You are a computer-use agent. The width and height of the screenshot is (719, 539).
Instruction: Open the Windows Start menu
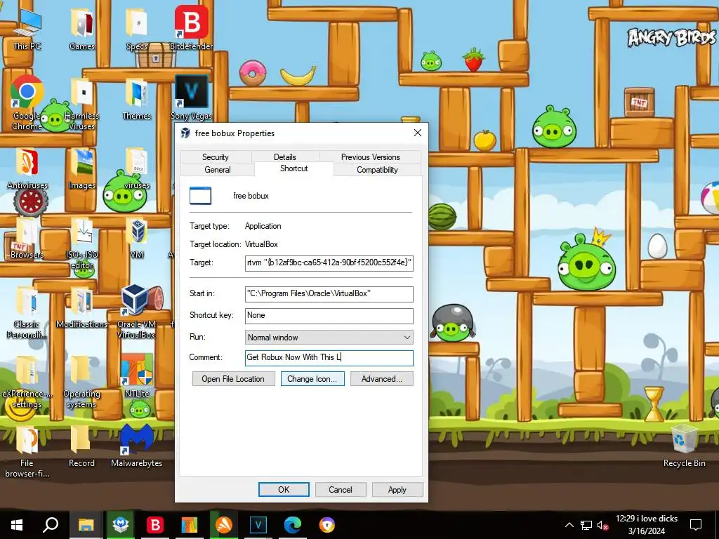(17, 524)
